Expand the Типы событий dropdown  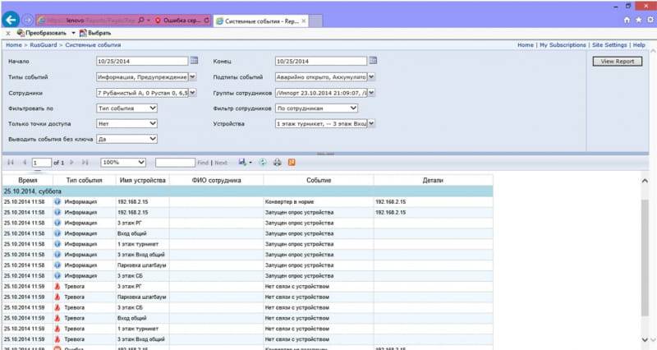[x=192, y=76]
